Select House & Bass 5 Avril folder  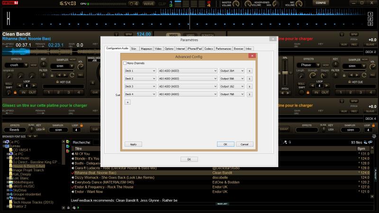[x=28, y=167]
